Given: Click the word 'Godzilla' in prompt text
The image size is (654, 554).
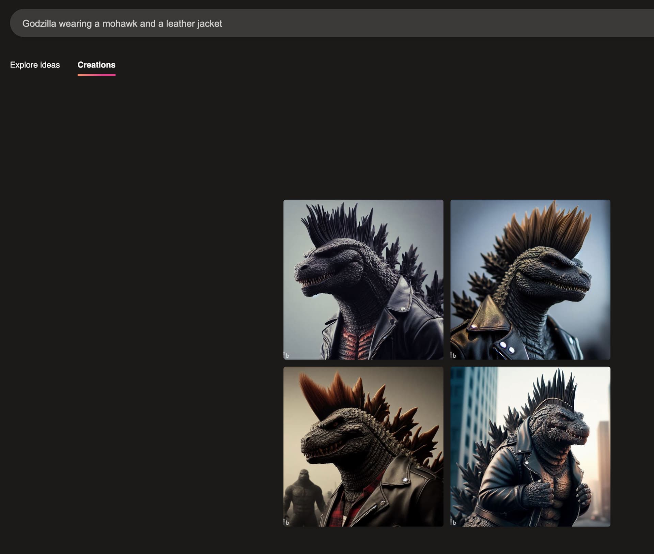Looking at the screenshot, I should tap(39, 24).
